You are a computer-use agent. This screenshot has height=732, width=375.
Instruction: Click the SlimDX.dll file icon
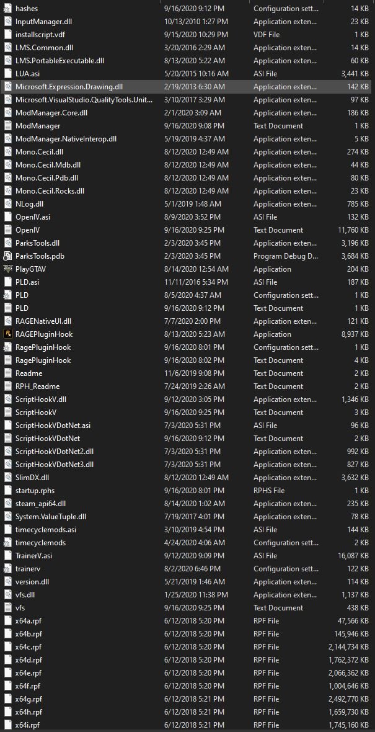[7, 478]
